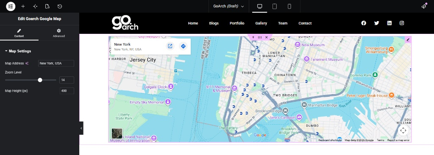Click the Colgate Clock map marker
The height and width of the screenshot is (155, 434).
[x=171, y=87]
